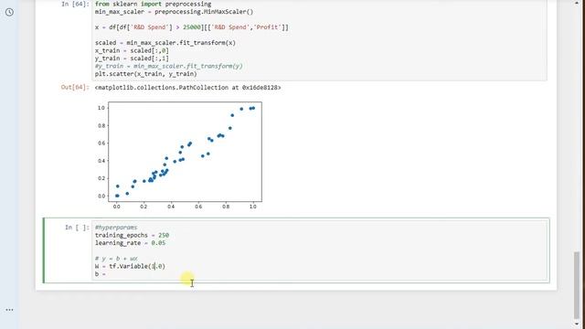Open the three-dots more menu in sidebar
The image size is (585, 329).
click(x=9, y=310)
